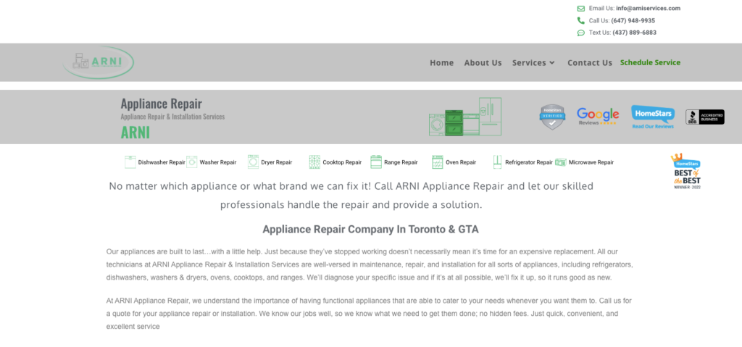Open the Oven Repair link
The image size is (742, 347).
(461, 162)
